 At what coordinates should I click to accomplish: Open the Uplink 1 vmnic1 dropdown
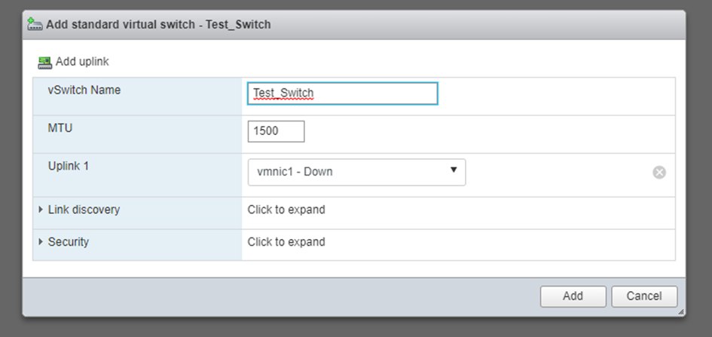pyautogui.click(x=356, y=172)
